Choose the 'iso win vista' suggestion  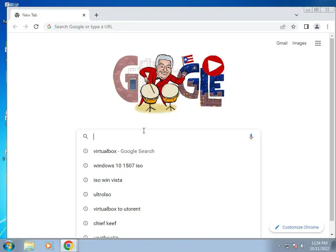(x=168, y=180)
